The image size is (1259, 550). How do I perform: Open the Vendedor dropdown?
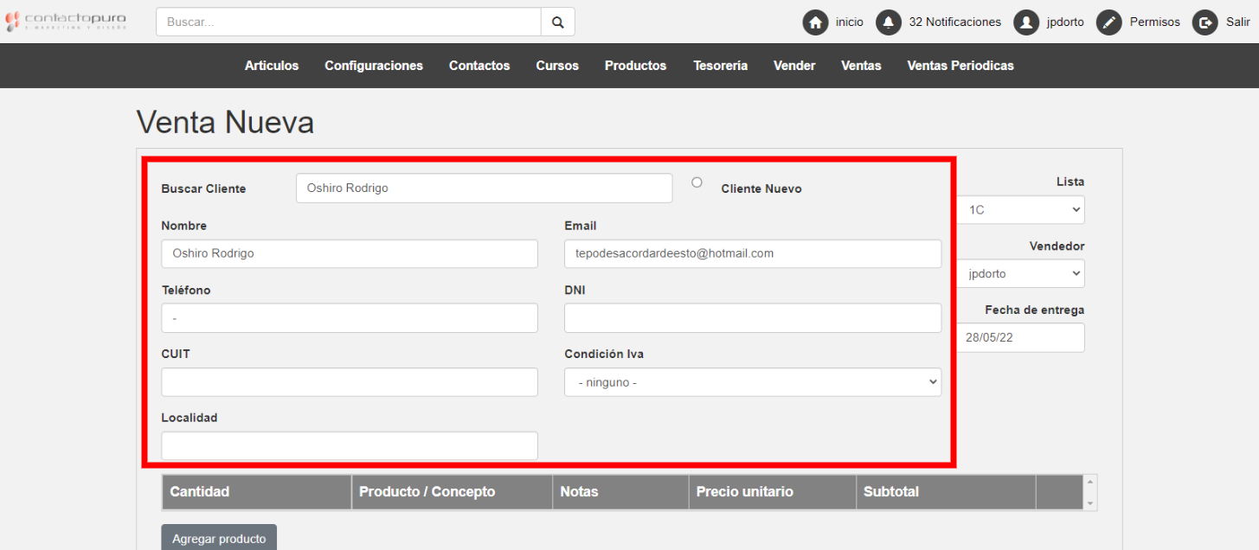[1021, 274]
